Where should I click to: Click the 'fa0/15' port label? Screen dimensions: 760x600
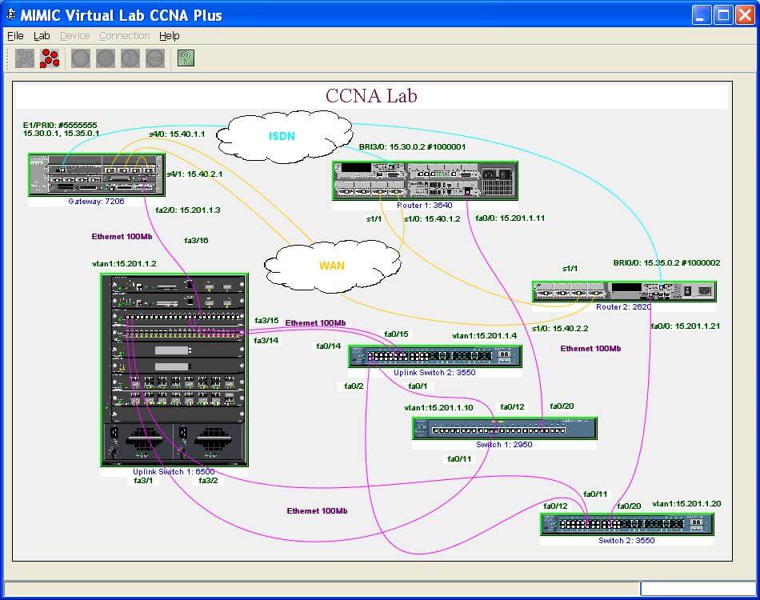(x=396, y=334)
